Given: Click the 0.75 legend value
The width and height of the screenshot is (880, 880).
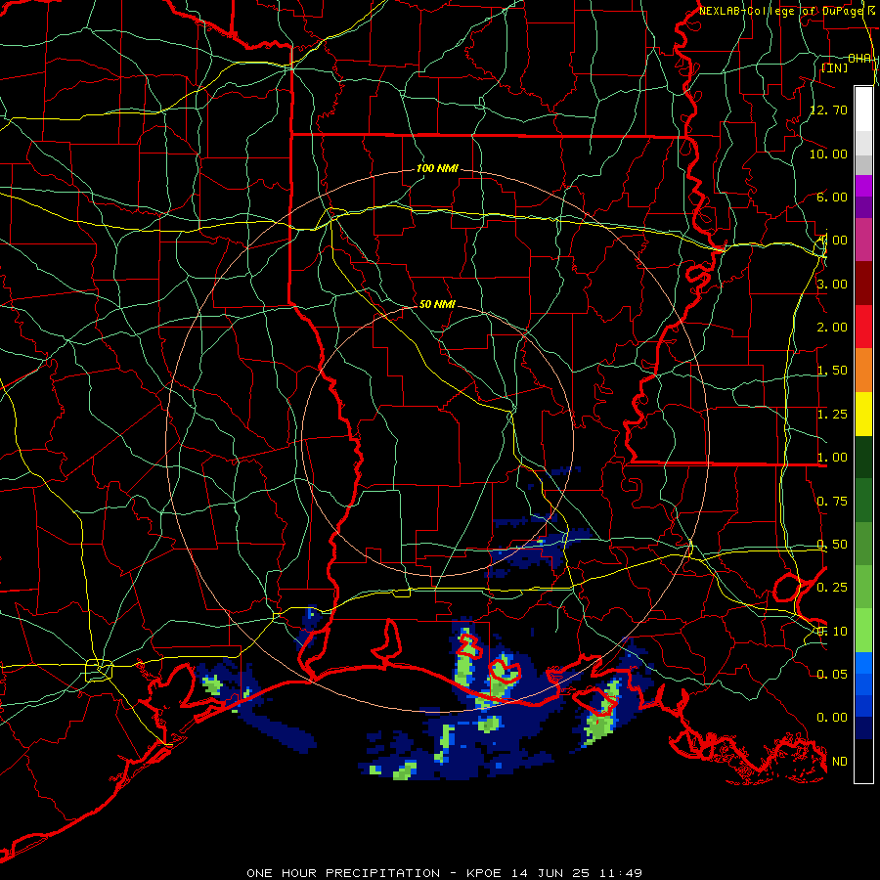Looking at the screenshot, I should click(832, 502).
